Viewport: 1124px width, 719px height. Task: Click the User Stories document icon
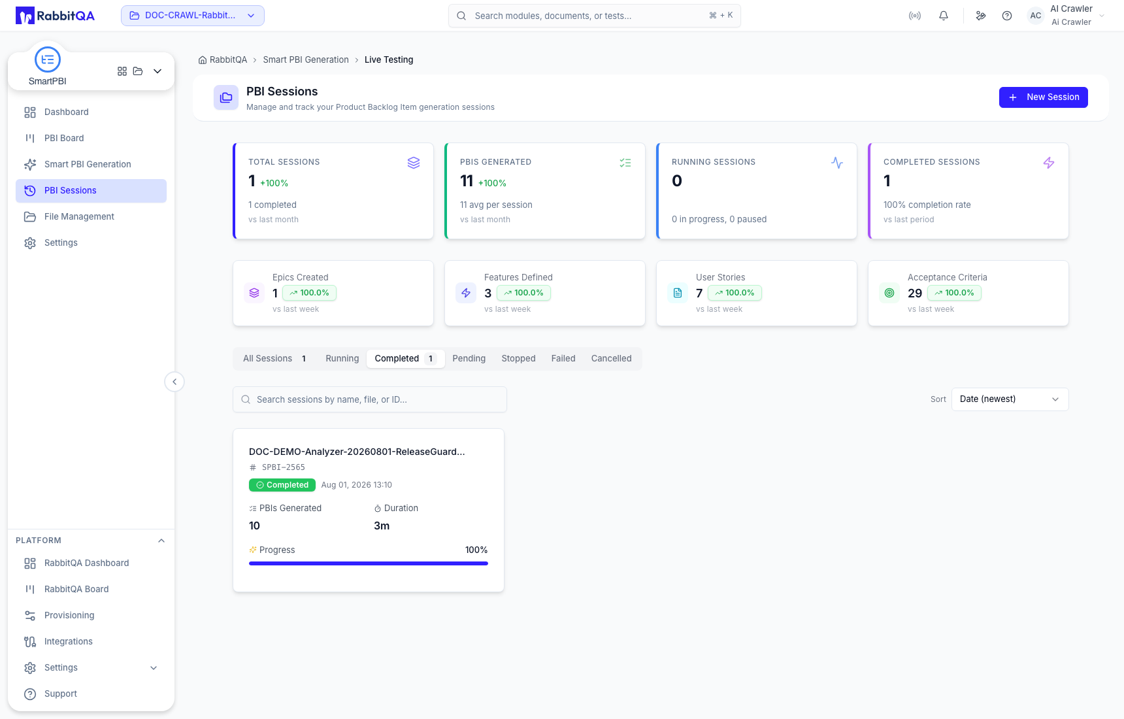pos(678,293)
